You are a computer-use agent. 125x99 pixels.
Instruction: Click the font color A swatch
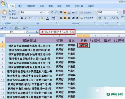click(x=47, y=18)
